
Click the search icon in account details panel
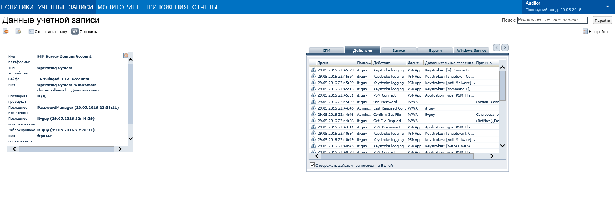click(126, 55)
